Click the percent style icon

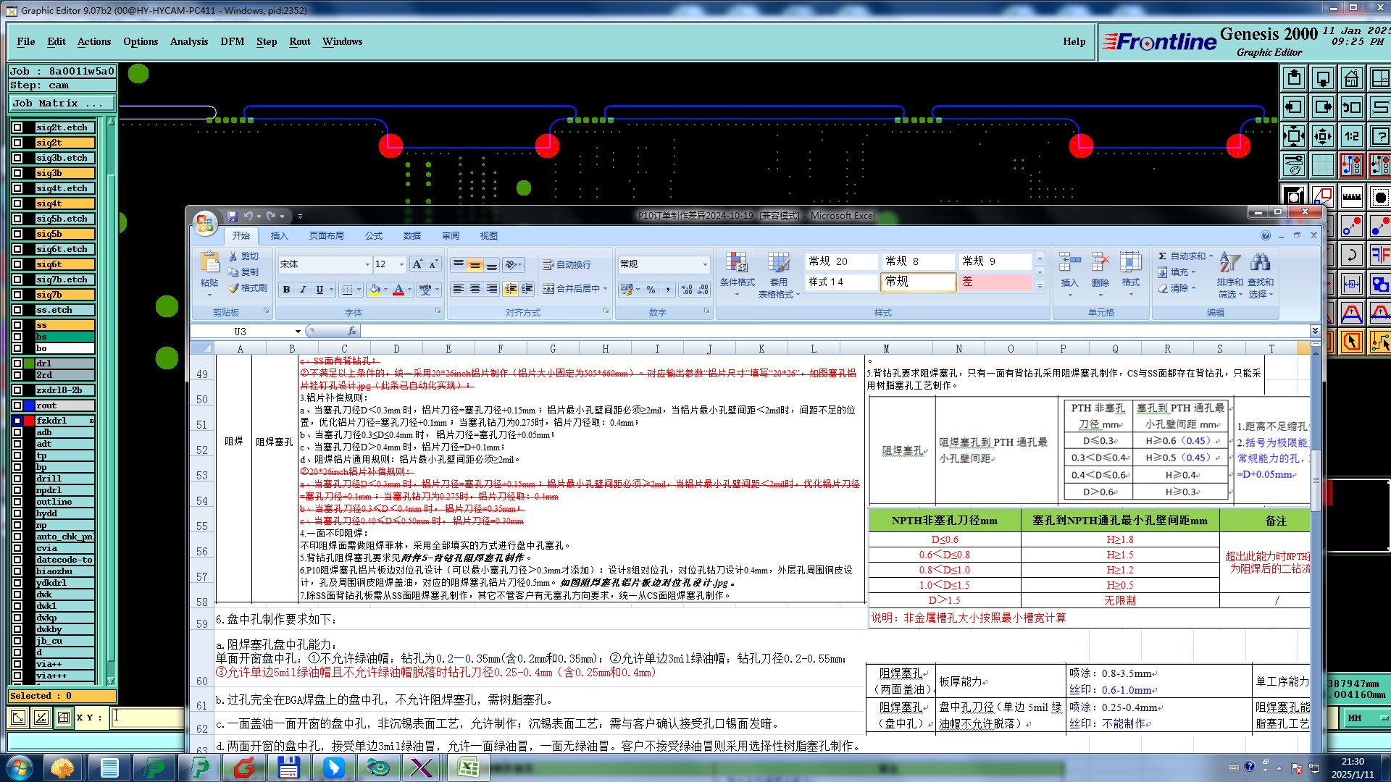[x=651, y=290]
